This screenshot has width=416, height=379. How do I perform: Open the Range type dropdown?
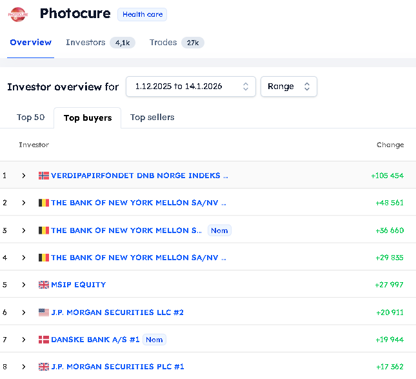288,87
